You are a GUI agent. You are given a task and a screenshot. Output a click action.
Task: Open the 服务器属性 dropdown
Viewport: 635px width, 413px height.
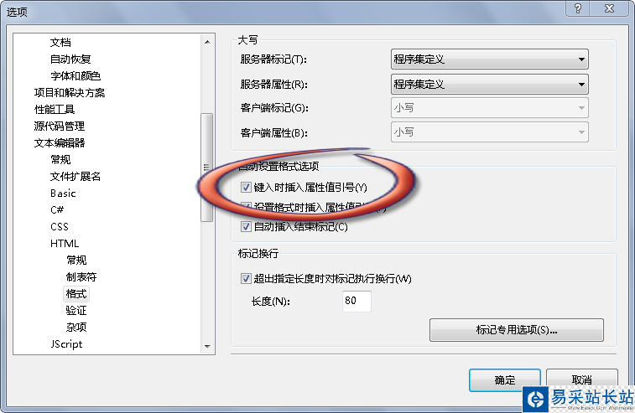(490, 84)
